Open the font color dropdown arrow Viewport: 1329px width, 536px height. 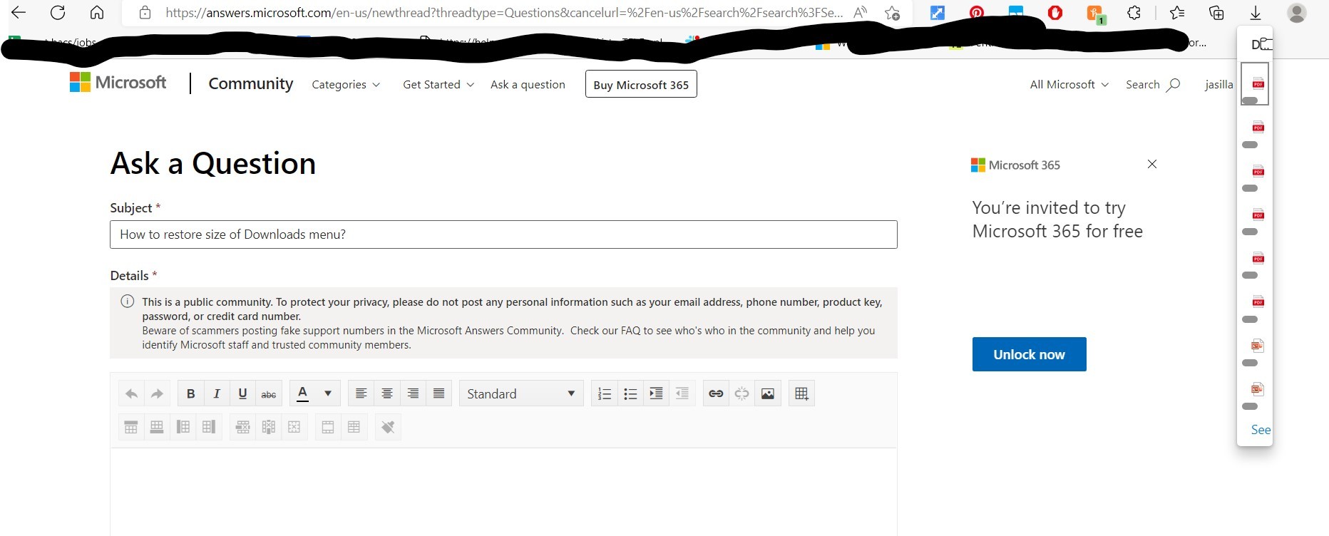pos(328,393)
